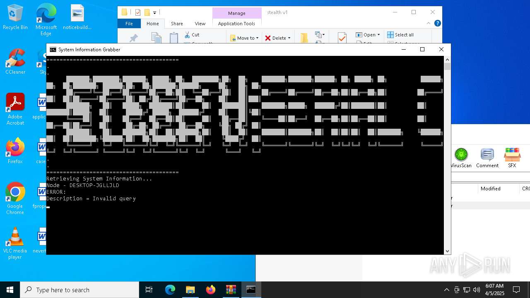
Task: Click in the taskbar search box
Action: click(79, 290)
